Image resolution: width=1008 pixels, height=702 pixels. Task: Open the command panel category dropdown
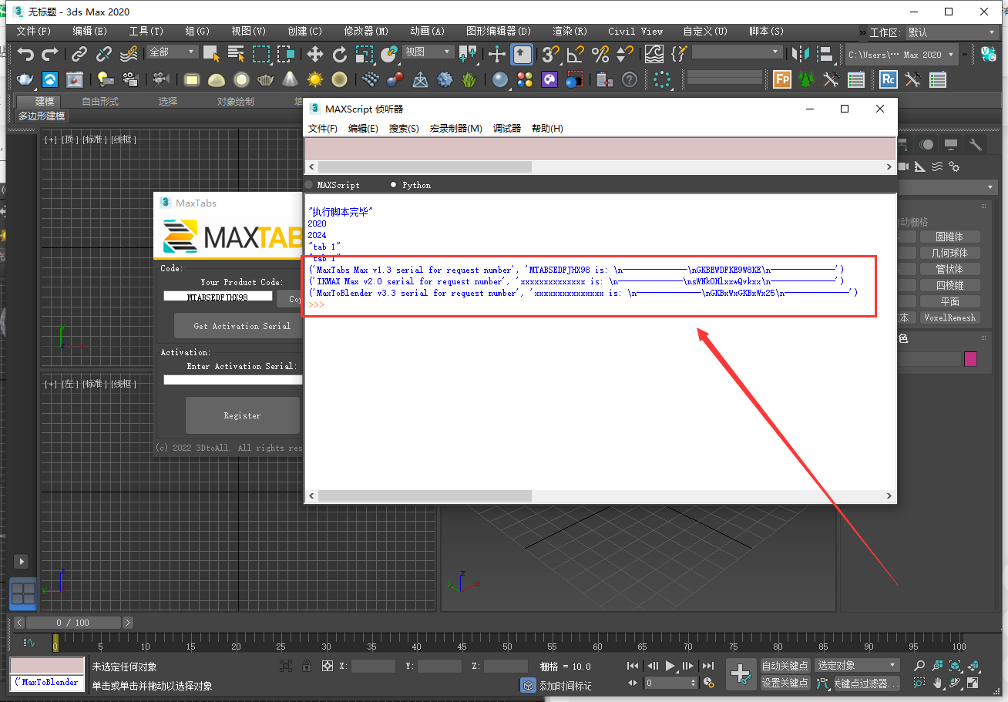pyautogui.click(x=948, y=187)
